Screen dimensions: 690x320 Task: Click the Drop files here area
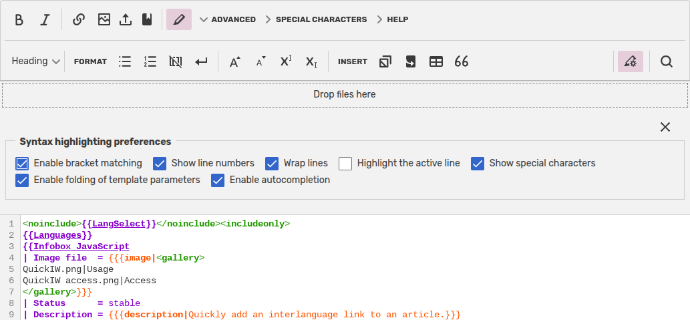point(345,95)
